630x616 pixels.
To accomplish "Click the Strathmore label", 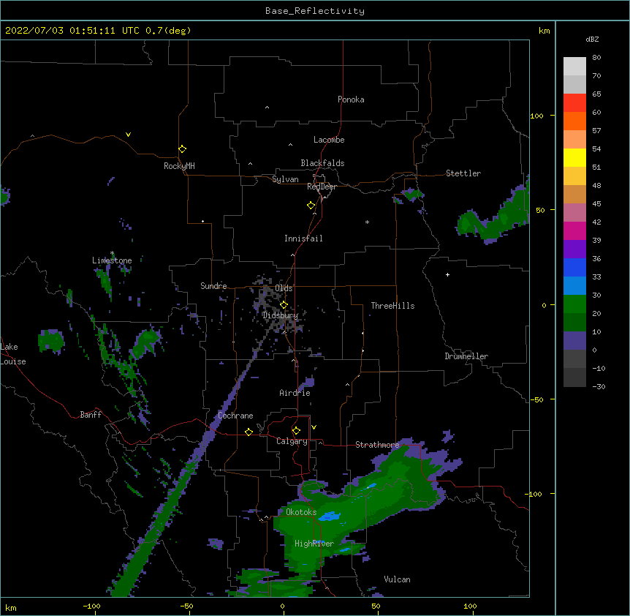I will [x=377, y=445].
